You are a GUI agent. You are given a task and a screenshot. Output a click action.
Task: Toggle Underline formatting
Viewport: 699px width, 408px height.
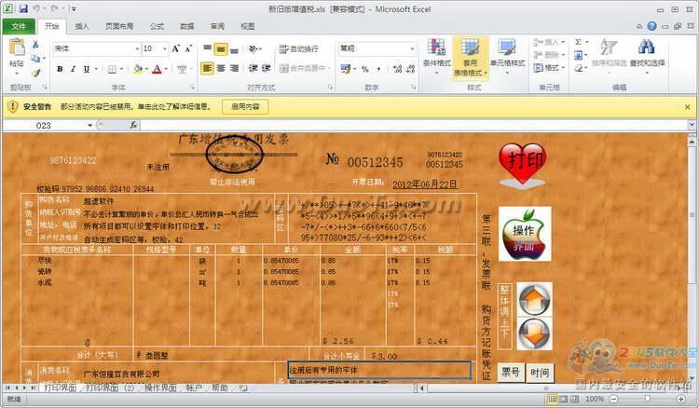point(87,69)
